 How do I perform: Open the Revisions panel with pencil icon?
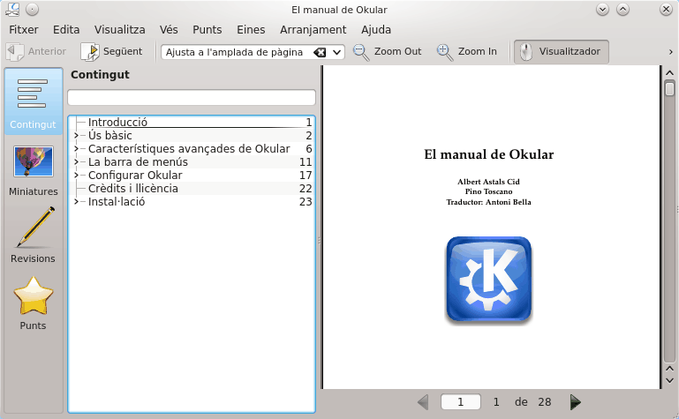(x=33, y=236)
